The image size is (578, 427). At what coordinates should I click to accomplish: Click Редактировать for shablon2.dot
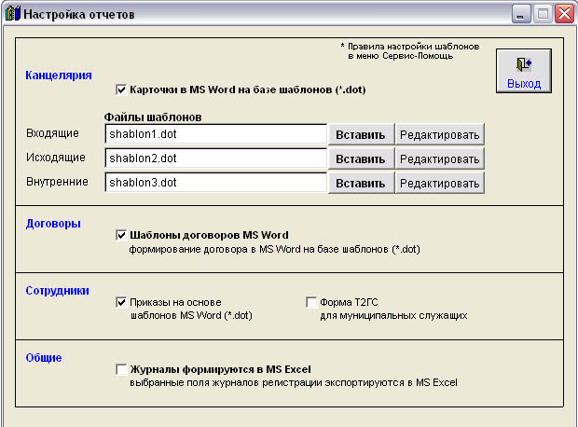click(439, 158)
